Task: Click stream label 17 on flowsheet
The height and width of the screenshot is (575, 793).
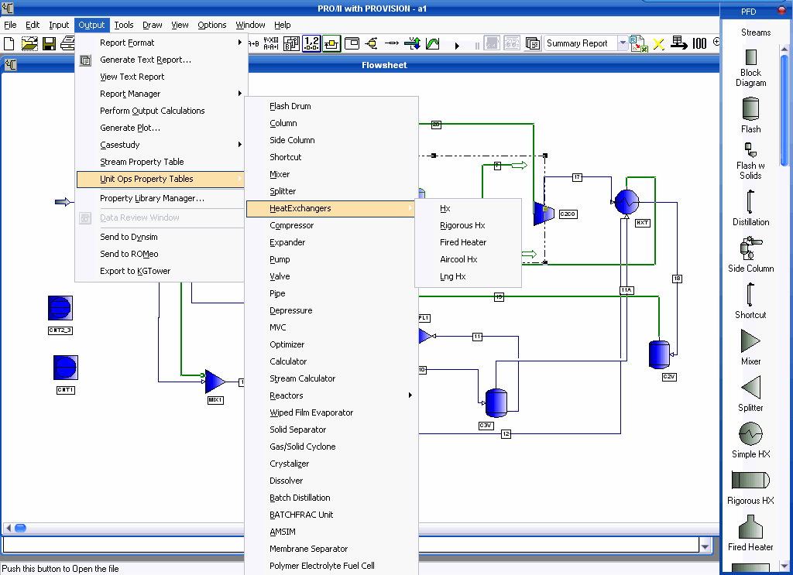Action: click(x=577, y=177)
